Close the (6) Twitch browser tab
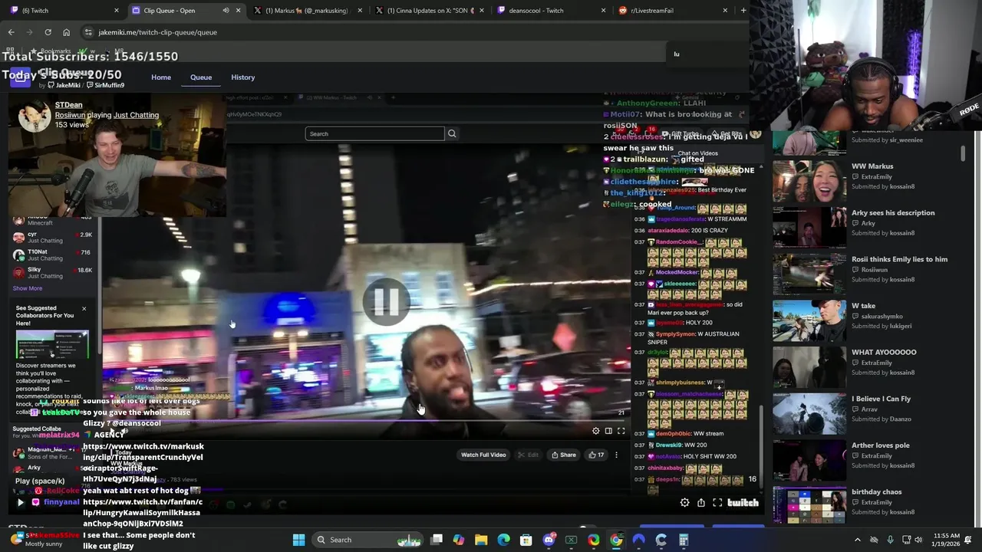Viewport: 982px width, 552px height. (x=117, y=11)
